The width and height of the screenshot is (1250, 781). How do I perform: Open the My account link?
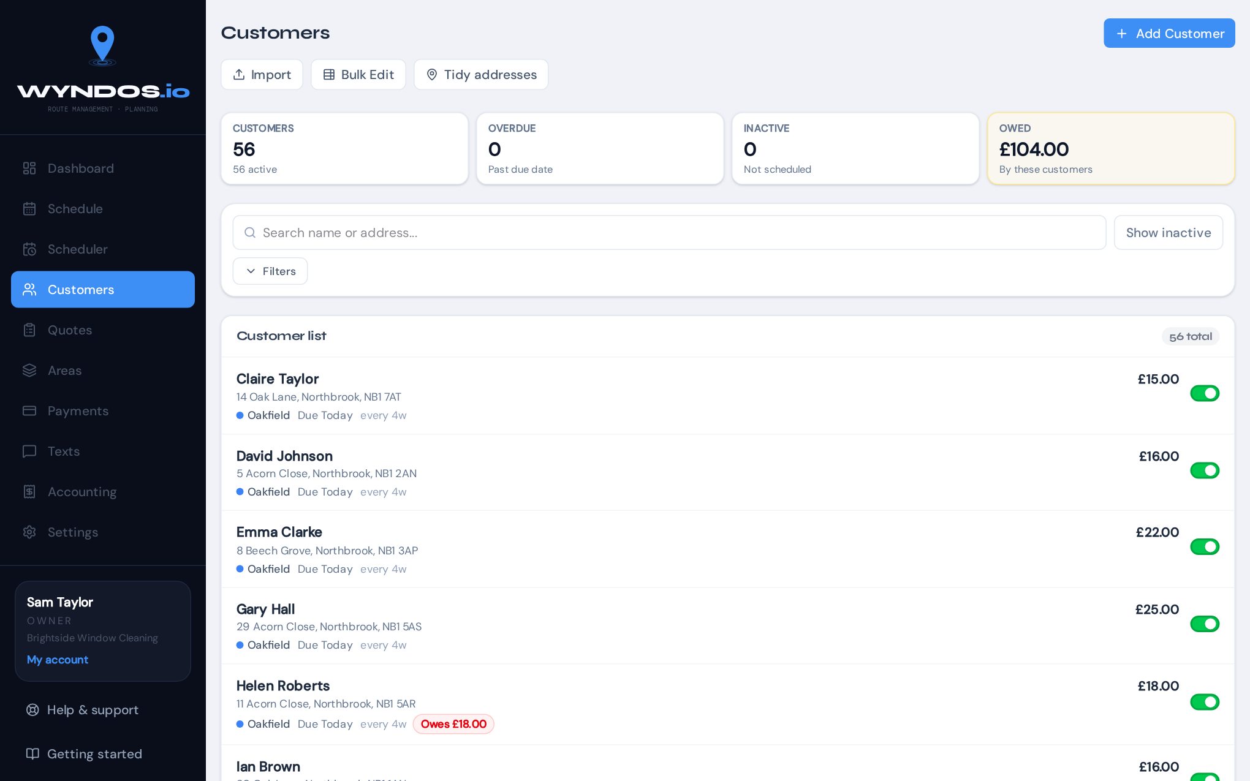(x=58, y=660)
